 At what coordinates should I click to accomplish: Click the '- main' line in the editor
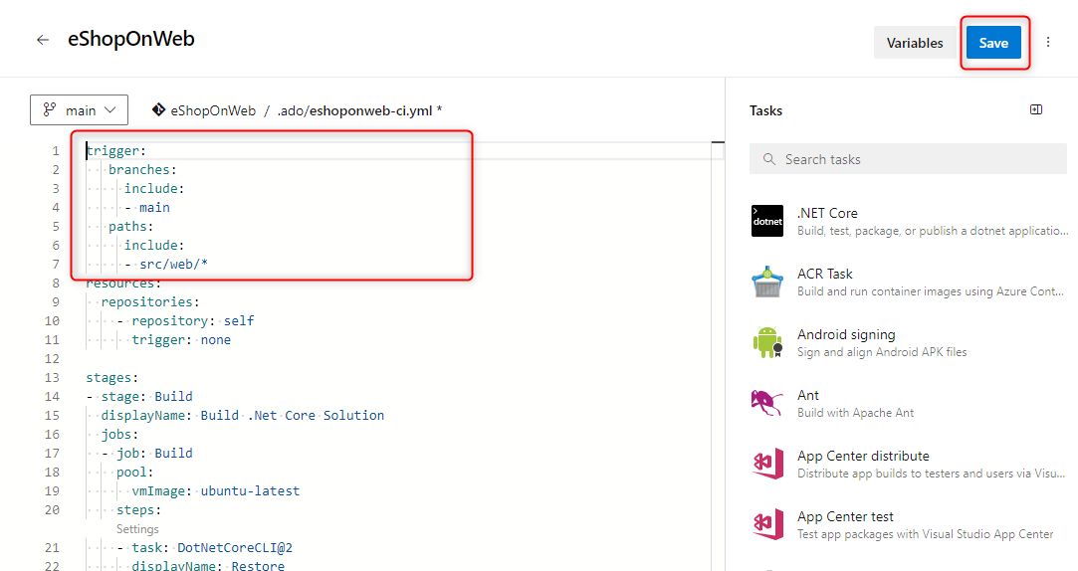(x=147, y=208)
